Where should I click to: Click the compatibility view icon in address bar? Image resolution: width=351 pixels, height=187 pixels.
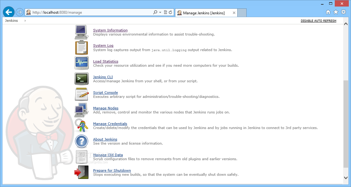[x=165, y=12]
